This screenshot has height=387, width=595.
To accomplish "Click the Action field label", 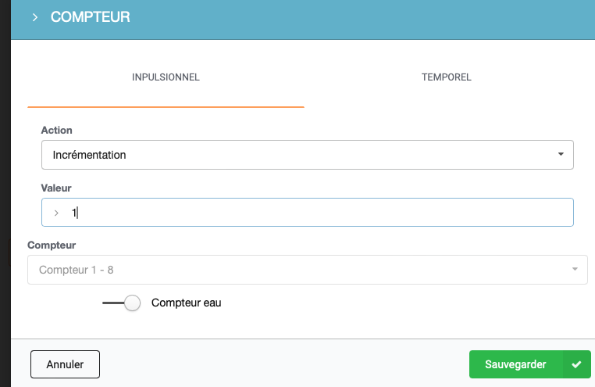I will click(56, 131).
